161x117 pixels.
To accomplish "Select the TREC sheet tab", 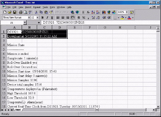I will pos(18,110).
